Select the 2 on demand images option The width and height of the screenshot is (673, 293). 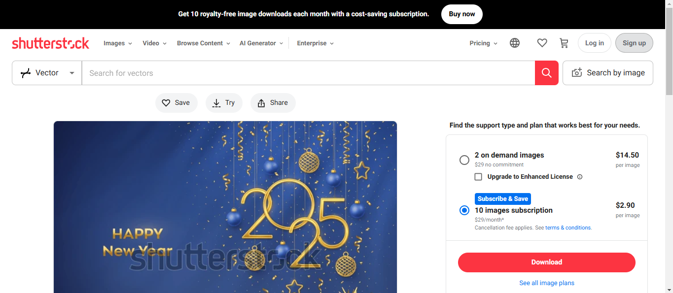pyautogui.click(x=464, y=160)
